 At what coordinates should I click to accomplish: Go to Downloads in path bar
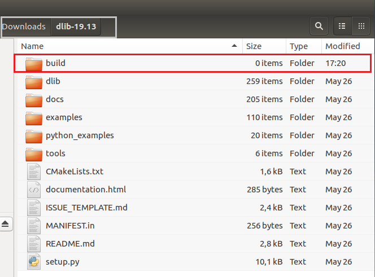click(x=24, y=27)
